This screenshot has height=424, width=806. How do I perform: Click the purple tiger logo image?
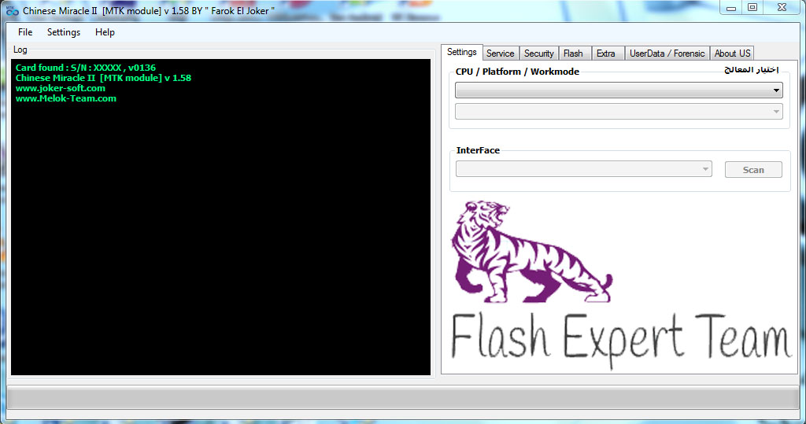(x=532, y=251)
